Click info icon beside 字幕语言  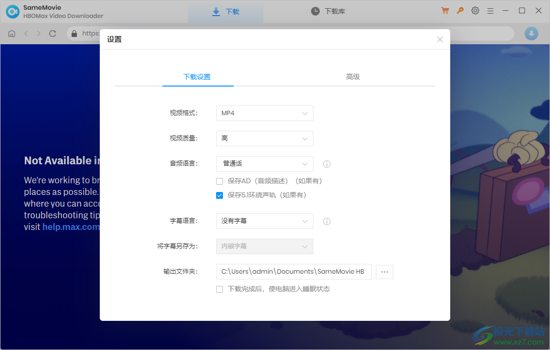point(327,221)
